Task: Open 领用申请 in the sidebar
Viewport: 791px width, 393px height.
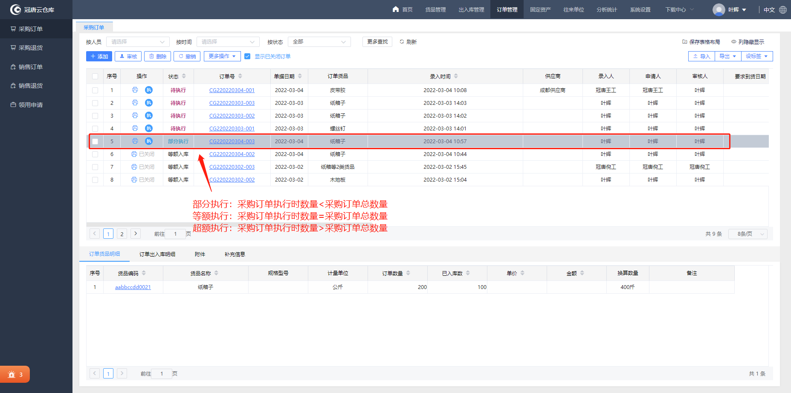Action: pyautogui.click(x=36, y=105)
